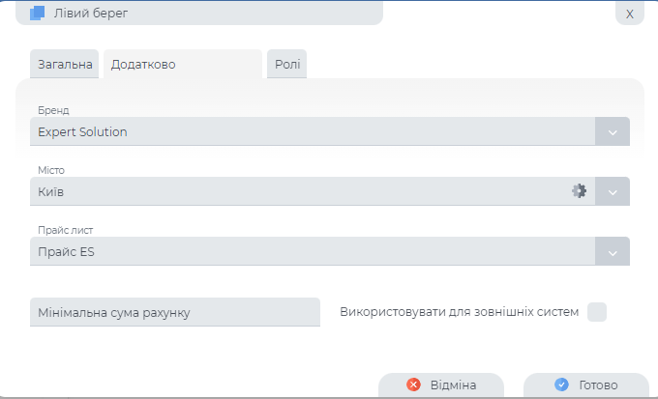Click the Використовувати для зовнішніх систем label

point(460,312)
